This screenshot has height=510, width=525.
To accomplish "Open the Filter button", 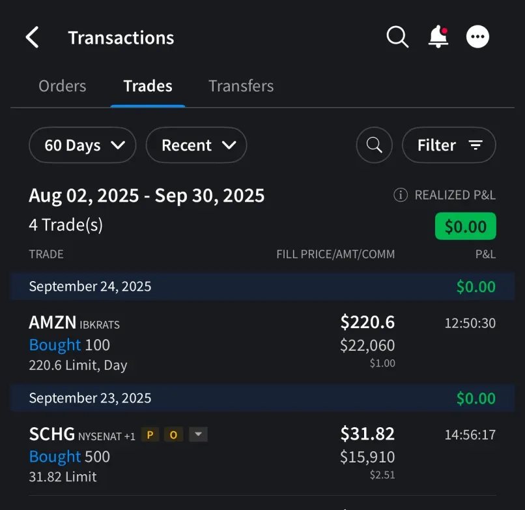I will tap(449, 145).
